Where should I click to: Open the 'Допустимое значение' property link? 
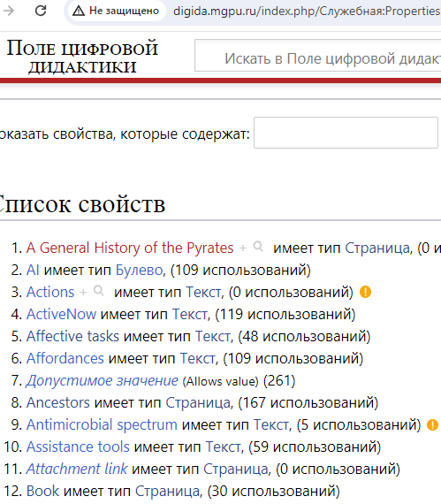tap(103, 380)
